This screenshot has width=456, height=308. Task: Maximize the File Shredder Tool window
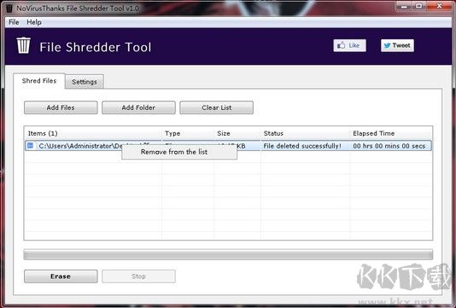click(x=418, y=6)
